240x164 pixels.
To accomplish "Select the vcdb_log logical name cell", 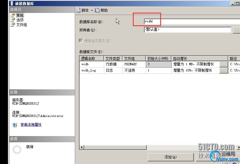I will [x=92, y=71].
